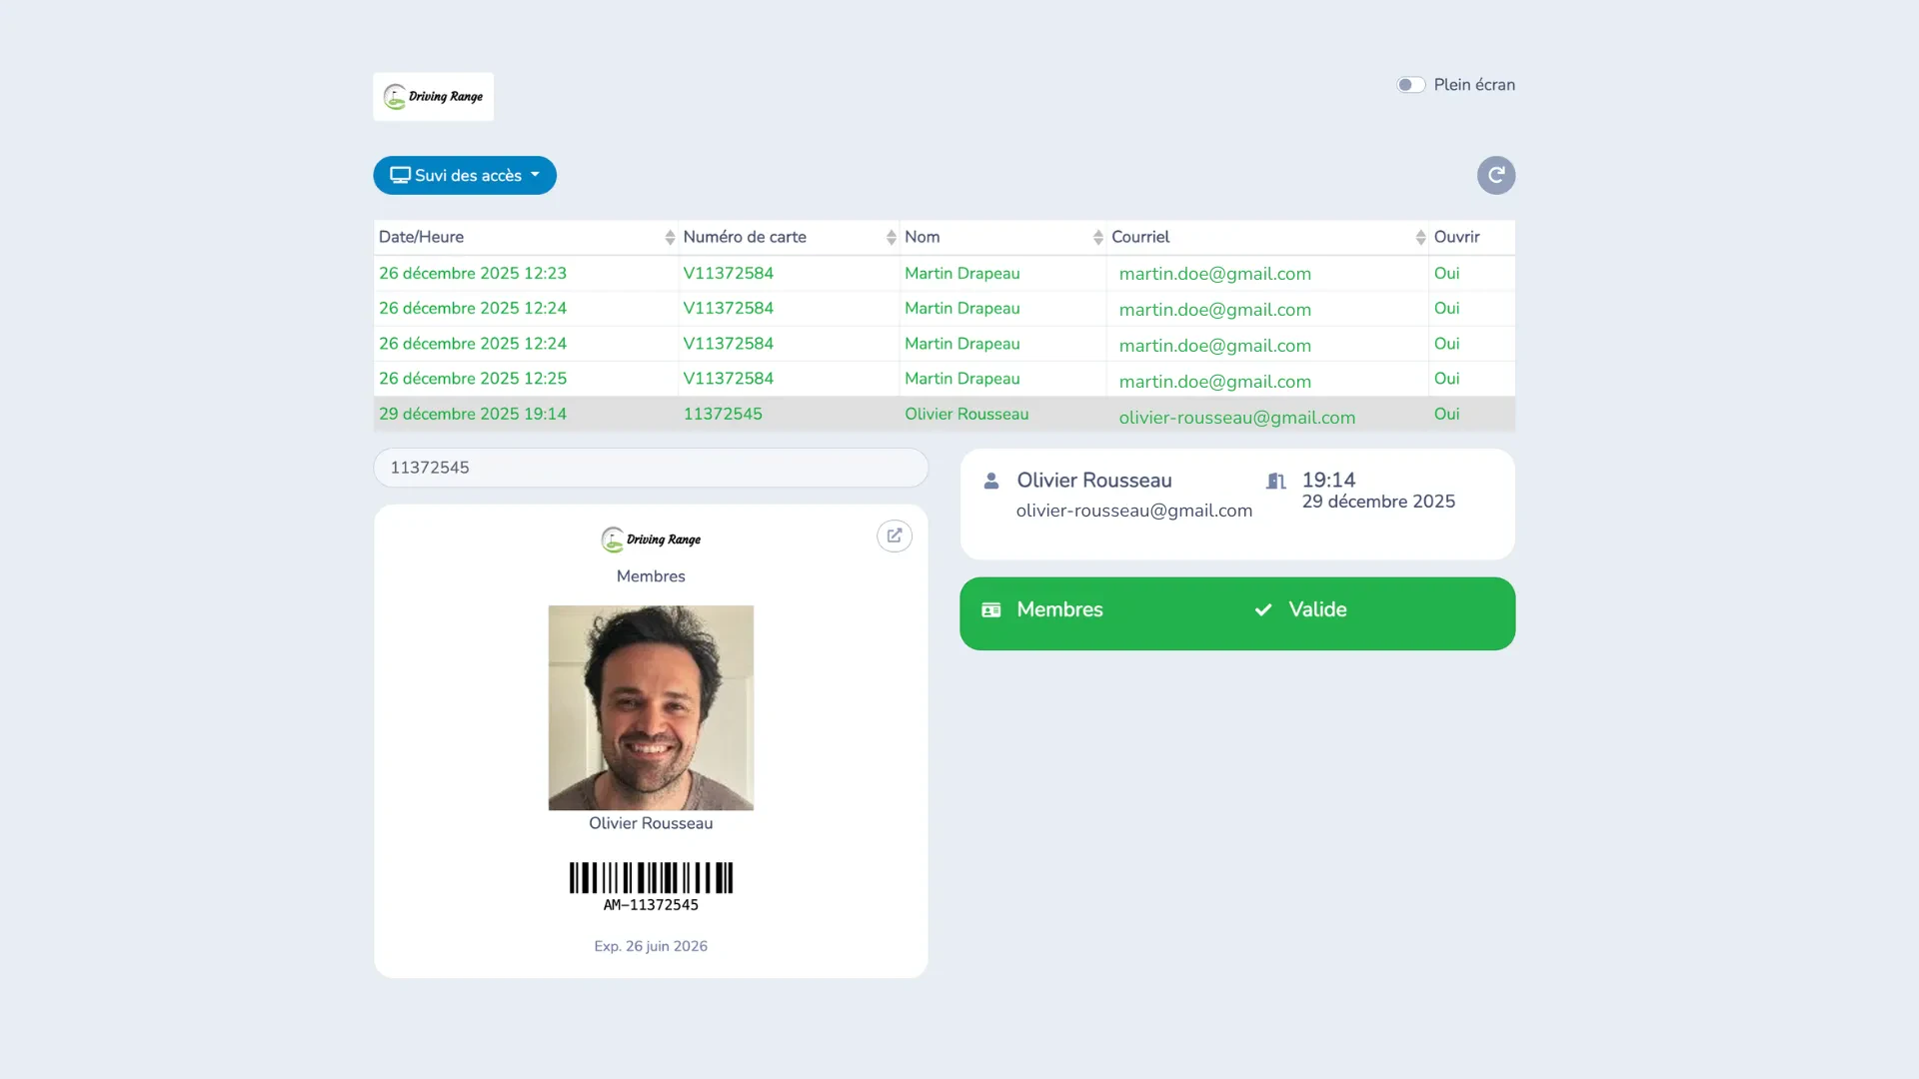The image size is (1919, 1079).
Task: Open the Suivi des accès dropdown
Action: click(465, 175)
